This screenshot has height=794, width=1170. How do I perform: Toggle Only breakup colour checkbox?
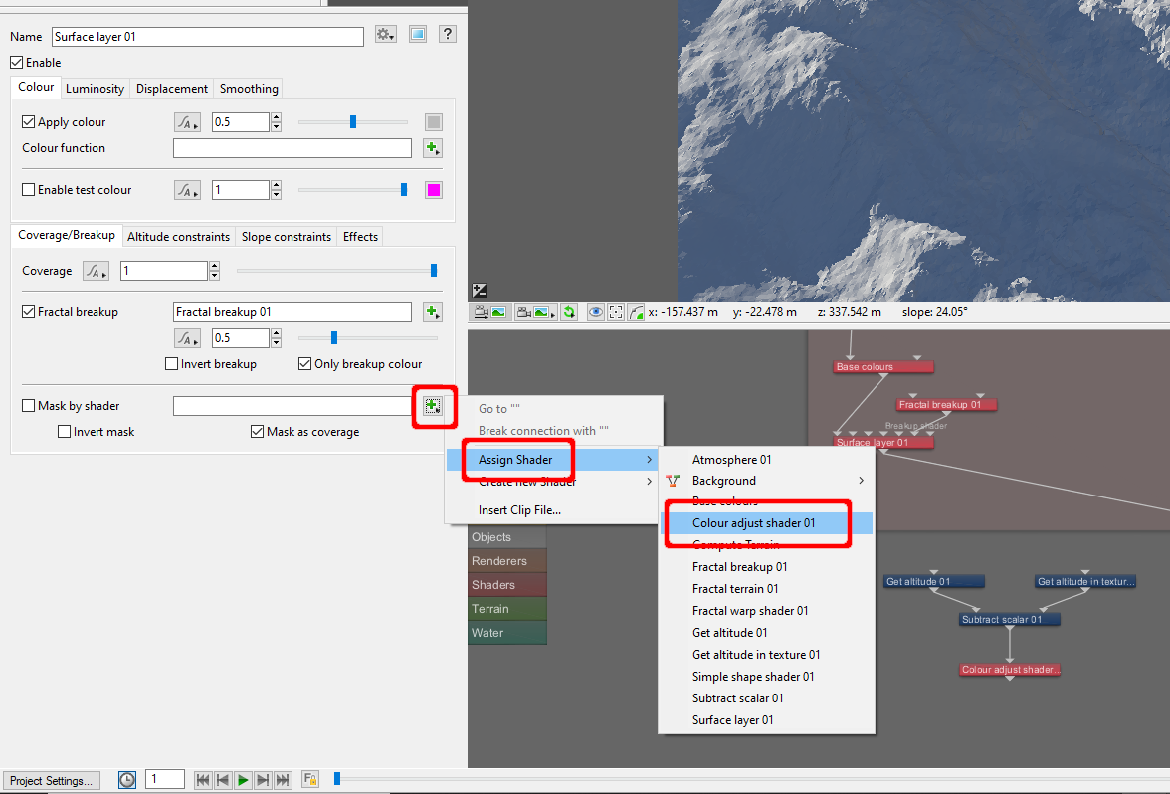[304, 364]
